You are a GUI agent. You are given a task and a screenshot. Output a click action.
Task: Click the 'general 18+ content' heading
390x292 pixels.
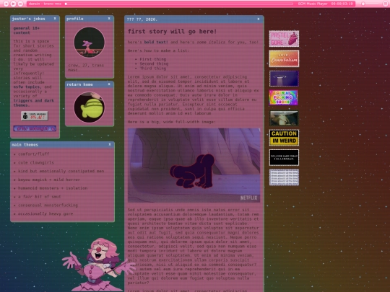[27, 30]
